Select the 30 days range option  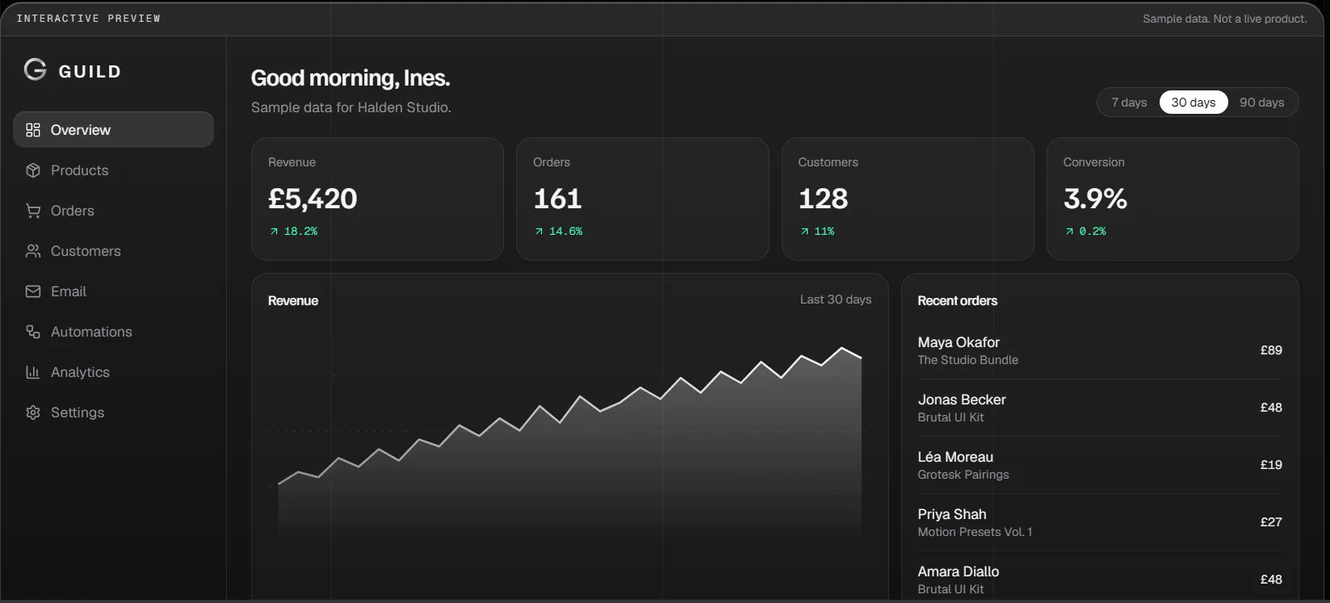coord(1194,103)
